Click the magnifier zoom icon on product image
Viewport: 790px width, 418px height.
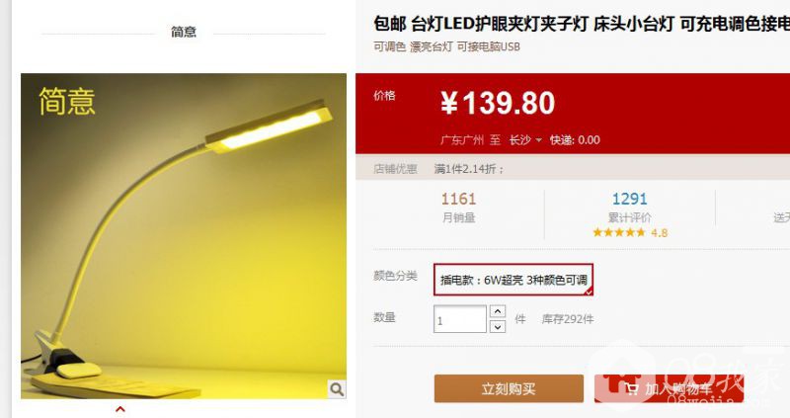pyautogui.click(x=337, y=388)
